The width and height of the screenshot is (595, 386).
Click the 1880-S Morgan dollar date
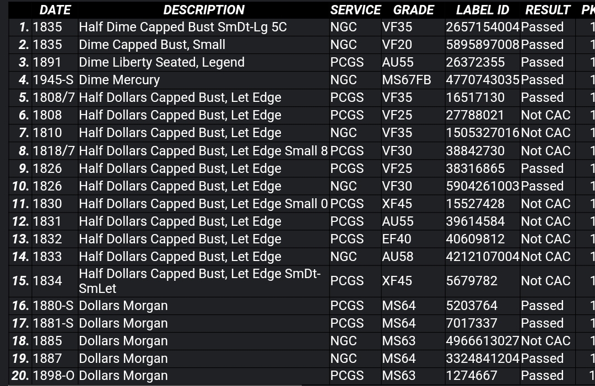click(53, 305)
